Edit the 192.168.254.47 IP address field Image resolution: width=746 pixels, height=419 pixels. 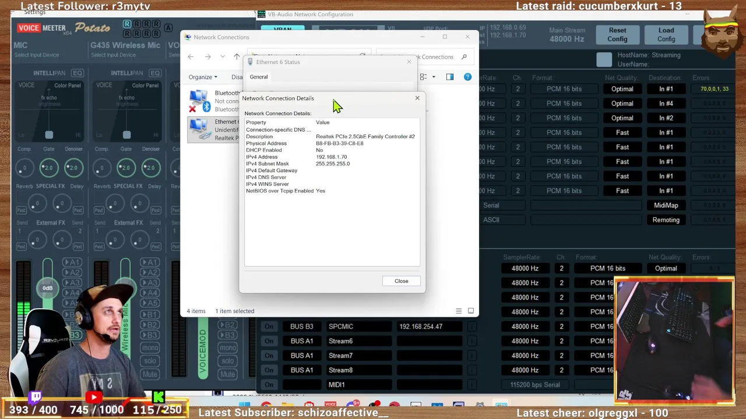[430, 326]
